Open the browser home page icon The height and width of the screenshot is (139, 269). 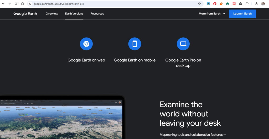(x=23, y=4)
